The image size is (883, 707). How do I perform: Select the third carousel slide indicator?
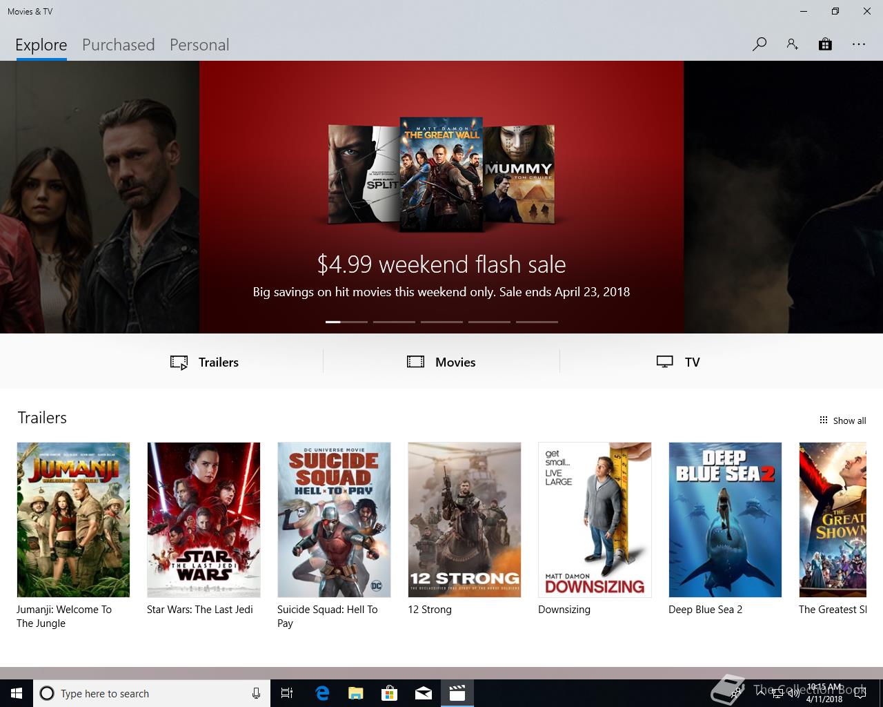coord(441,322)
